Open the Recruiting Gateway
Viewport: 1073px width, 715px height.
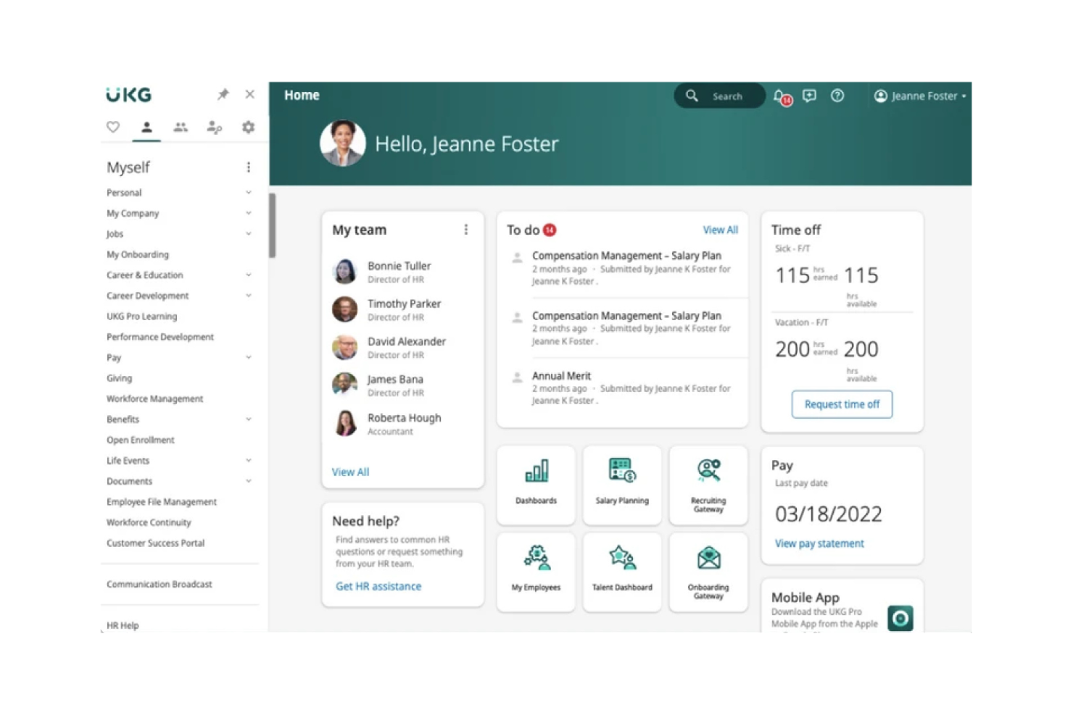click(708, 483)
